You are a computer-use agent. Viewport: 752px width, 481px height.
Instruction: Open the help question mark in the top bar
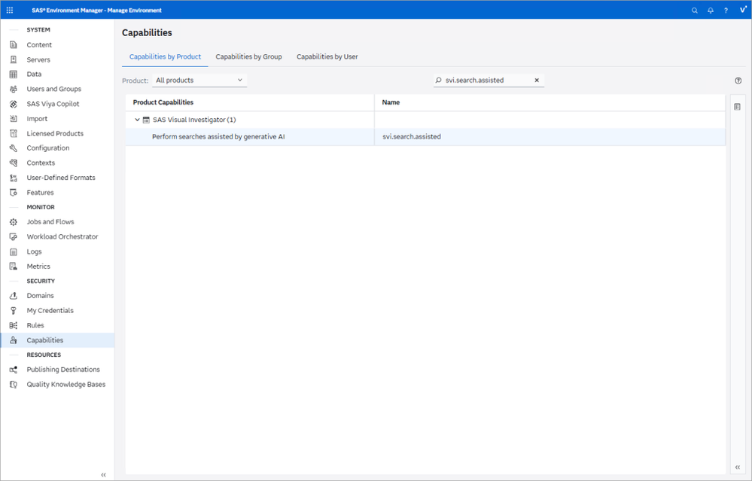coord(726,11)
